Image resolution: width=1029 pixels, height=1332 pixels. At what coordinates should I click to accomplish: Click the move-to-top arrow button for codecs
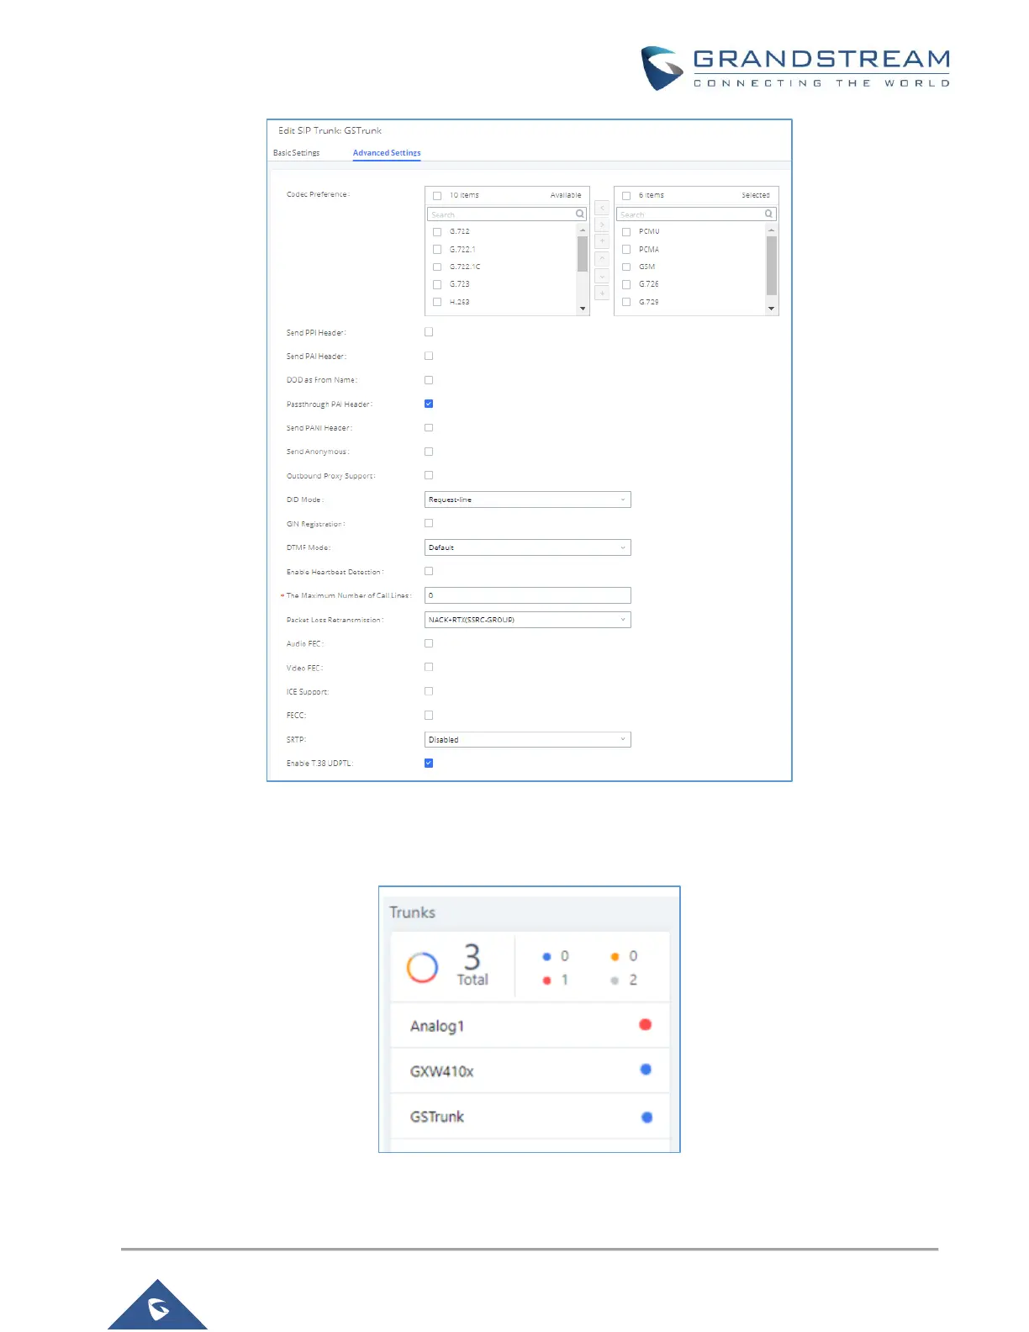[x=602, y=241]
